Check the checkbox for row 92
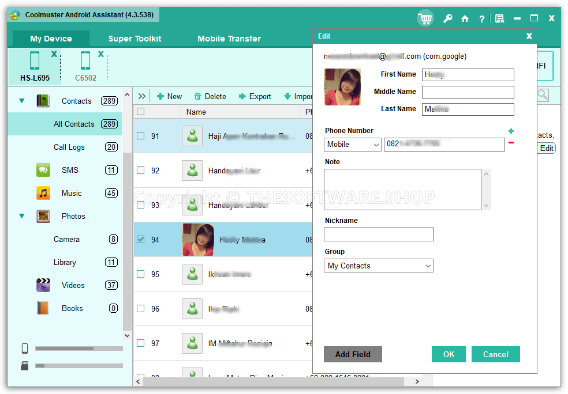 pyautogui.click(x=140, y=171)
